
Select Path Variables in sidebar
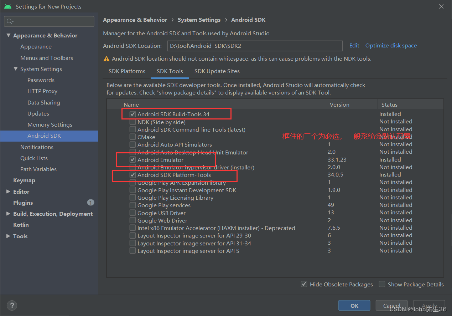point(38,169)
